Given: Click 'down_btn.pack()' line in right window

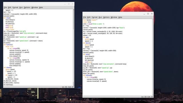Looking at the screenshot, I should (89, 74).
